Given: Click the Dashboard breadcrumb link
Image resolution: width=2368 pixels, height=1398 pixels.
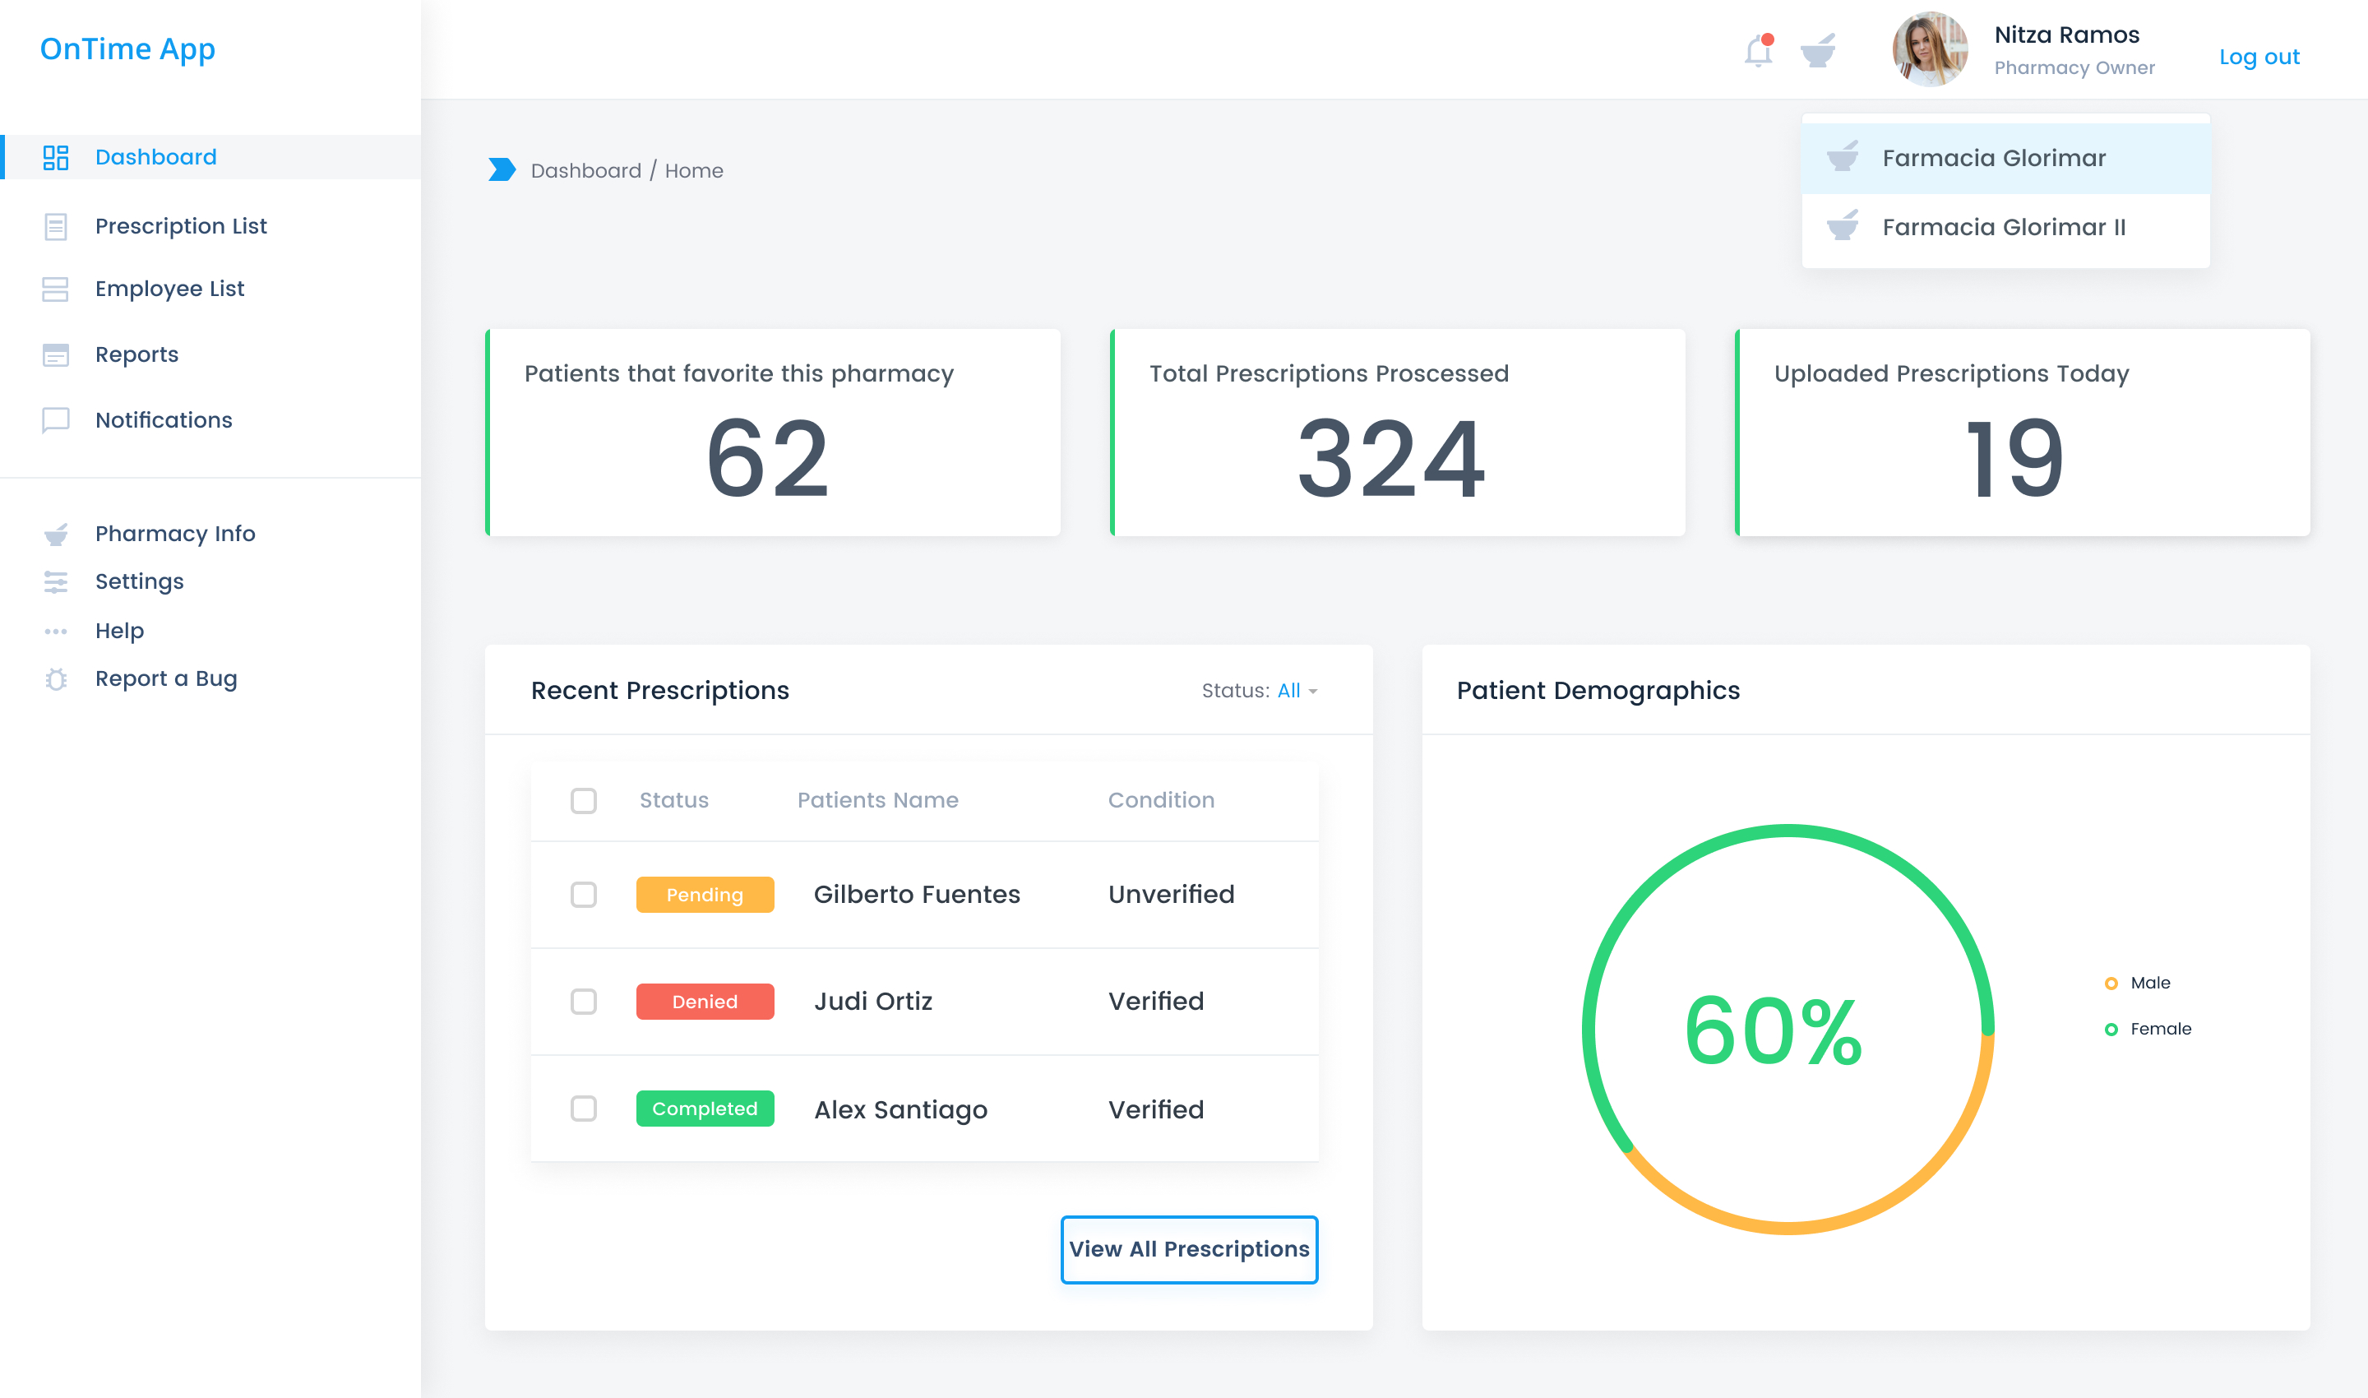Looking at the screenshot, I should [x=586, y=170].
